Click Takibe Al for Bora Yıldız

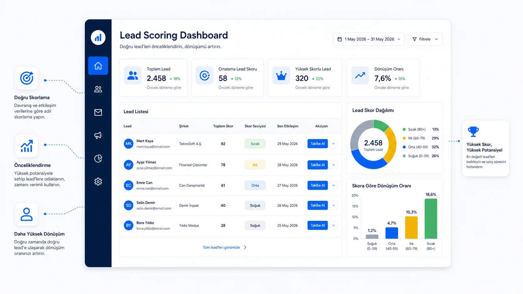pos(317,225)
